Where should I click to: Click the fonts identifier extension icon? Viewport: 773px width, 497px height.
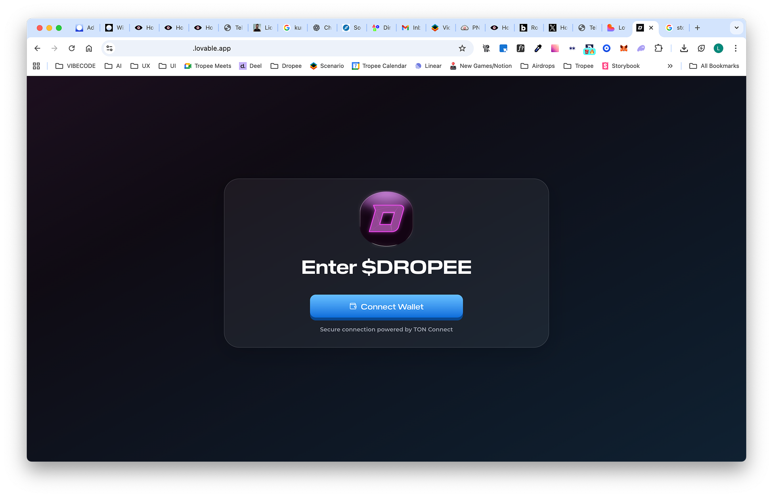[x=521, y=48]
